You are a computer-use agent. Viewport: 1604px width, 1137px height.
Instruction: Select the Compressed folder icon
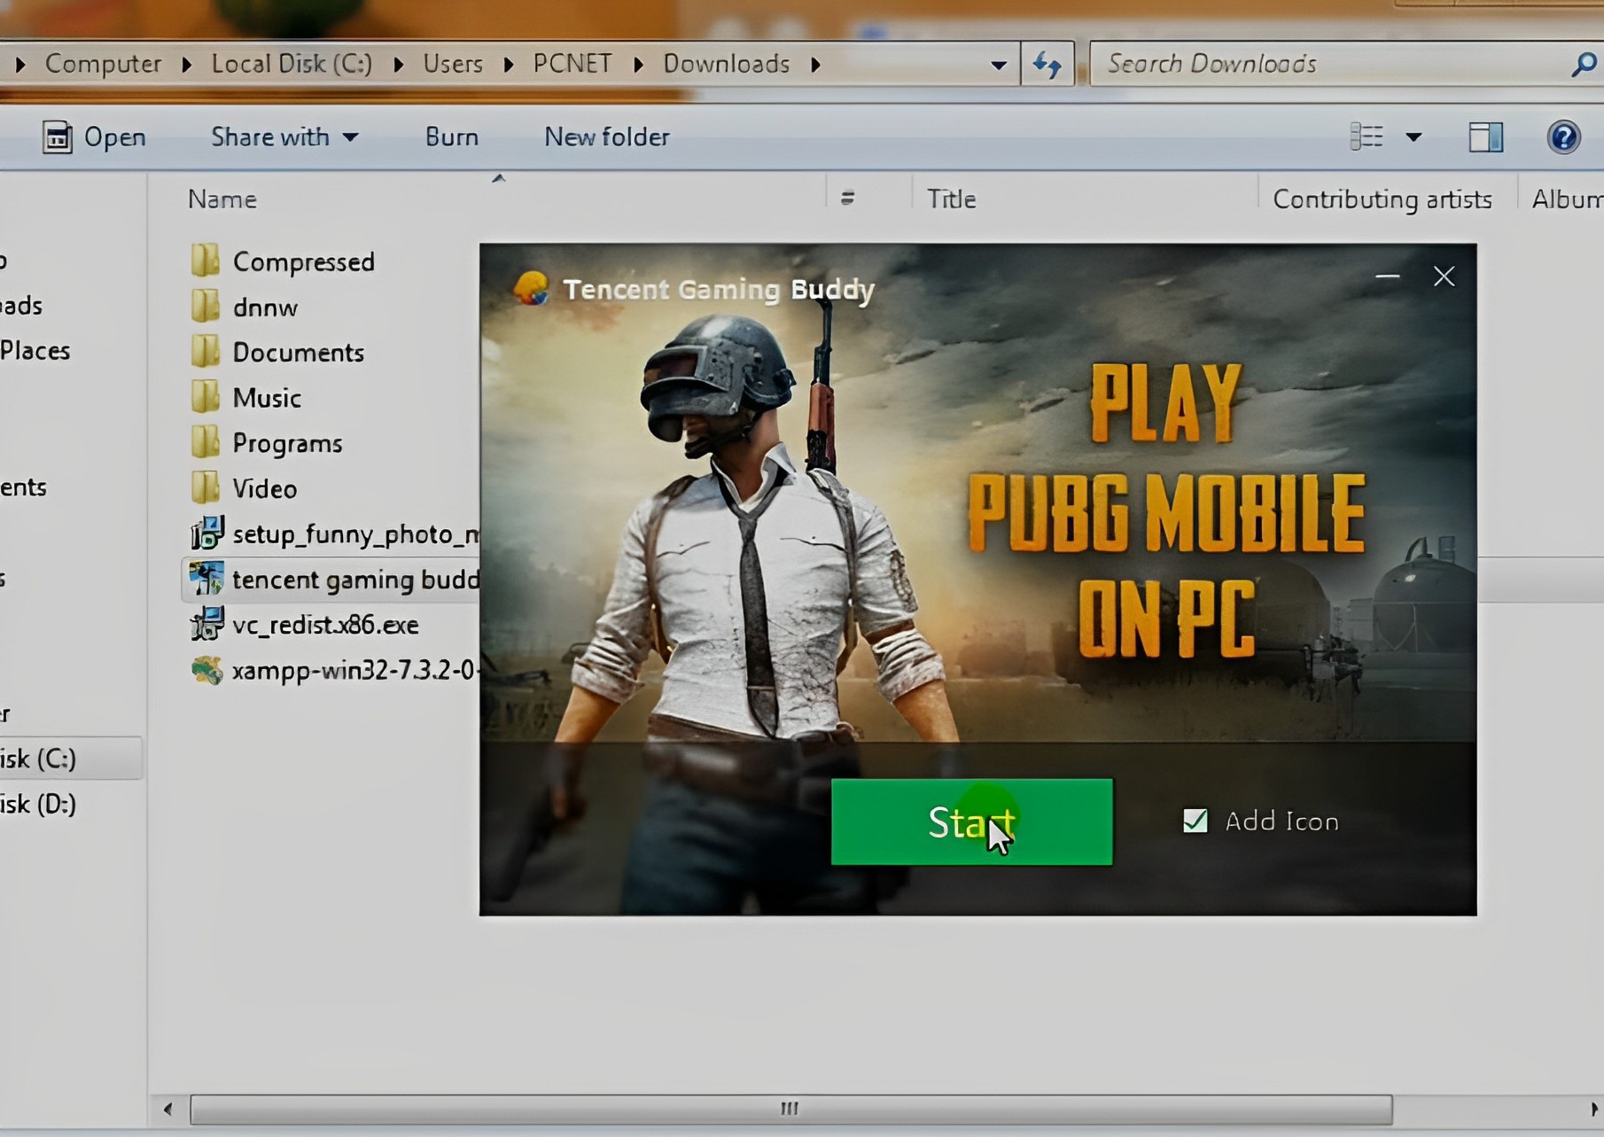tap(206, 261)
